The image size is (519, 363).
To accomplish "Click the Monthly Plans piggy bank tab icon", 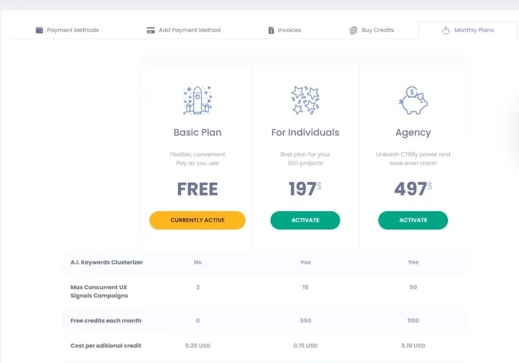I will pos(447,30).
